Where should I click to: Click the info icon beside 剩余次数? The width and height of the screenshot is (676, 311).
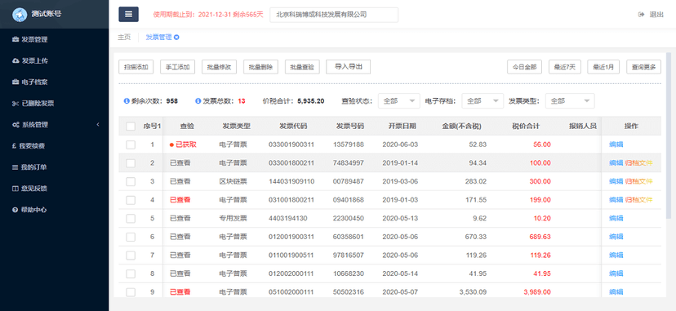127,101
